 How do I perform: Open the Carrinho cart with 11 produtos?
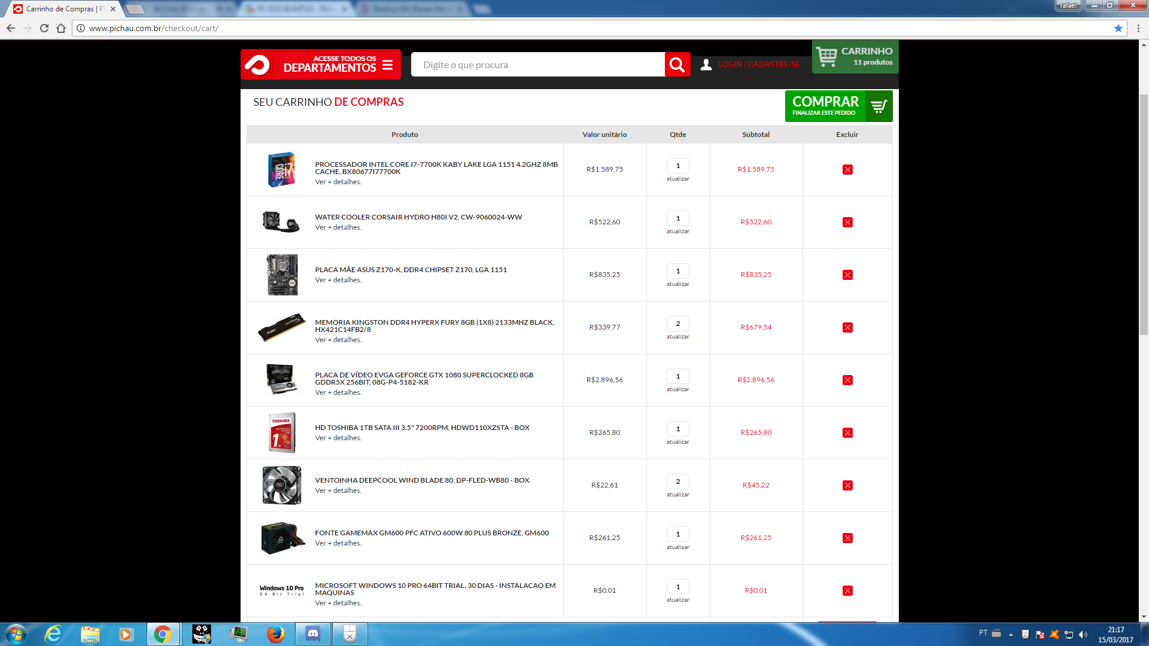point(855,57)
